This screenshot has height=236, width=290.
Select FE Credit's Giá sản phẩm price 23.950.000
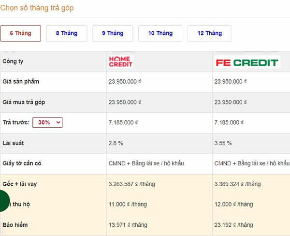(231, 82)
